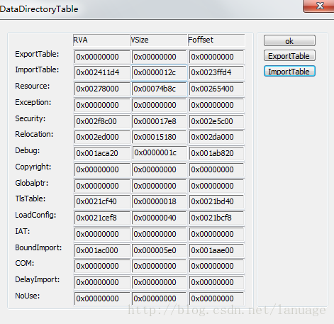Viewport: 334px width, 324px height.
Task: Click the "Security:" row label
Action: pyautogui.click(x=30, y=118)
